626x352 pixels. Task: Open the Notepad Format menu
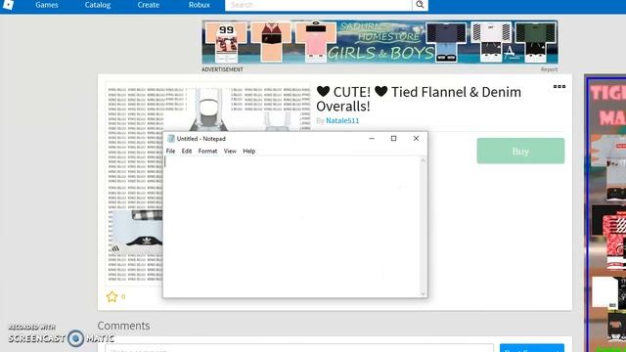[207, 152]
